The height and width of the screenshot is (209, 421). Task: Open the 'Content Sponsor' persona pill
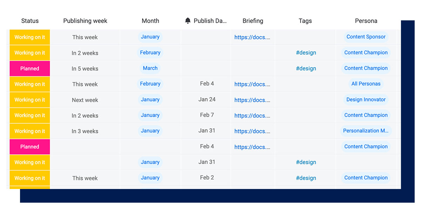(x=366, y=37)
